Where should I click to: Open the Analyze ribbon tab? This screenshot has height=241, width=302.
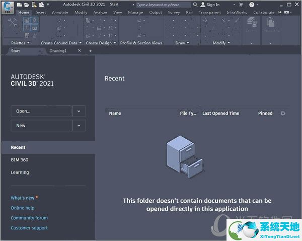100,12
